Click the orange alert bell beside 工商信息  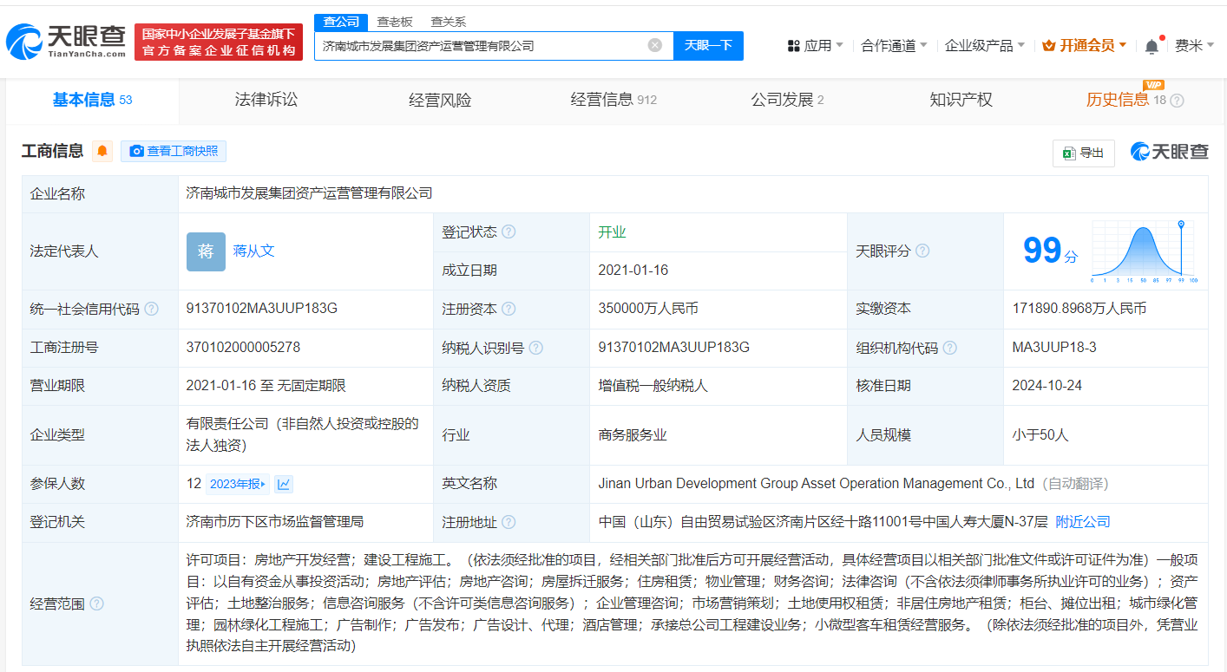(102, 152)
